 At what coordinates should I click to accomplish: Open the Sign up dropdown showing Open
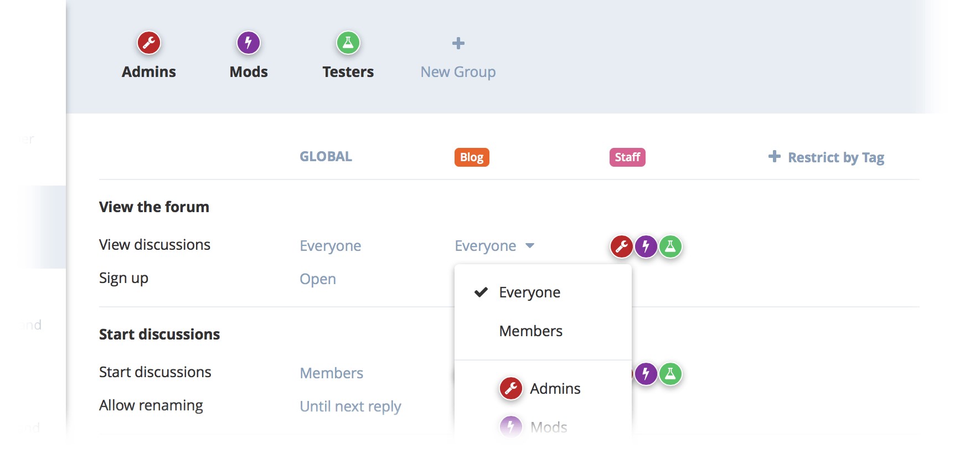coord(318,279)
